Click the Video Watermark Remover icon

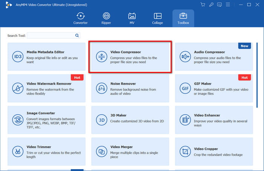pos(18,88)
